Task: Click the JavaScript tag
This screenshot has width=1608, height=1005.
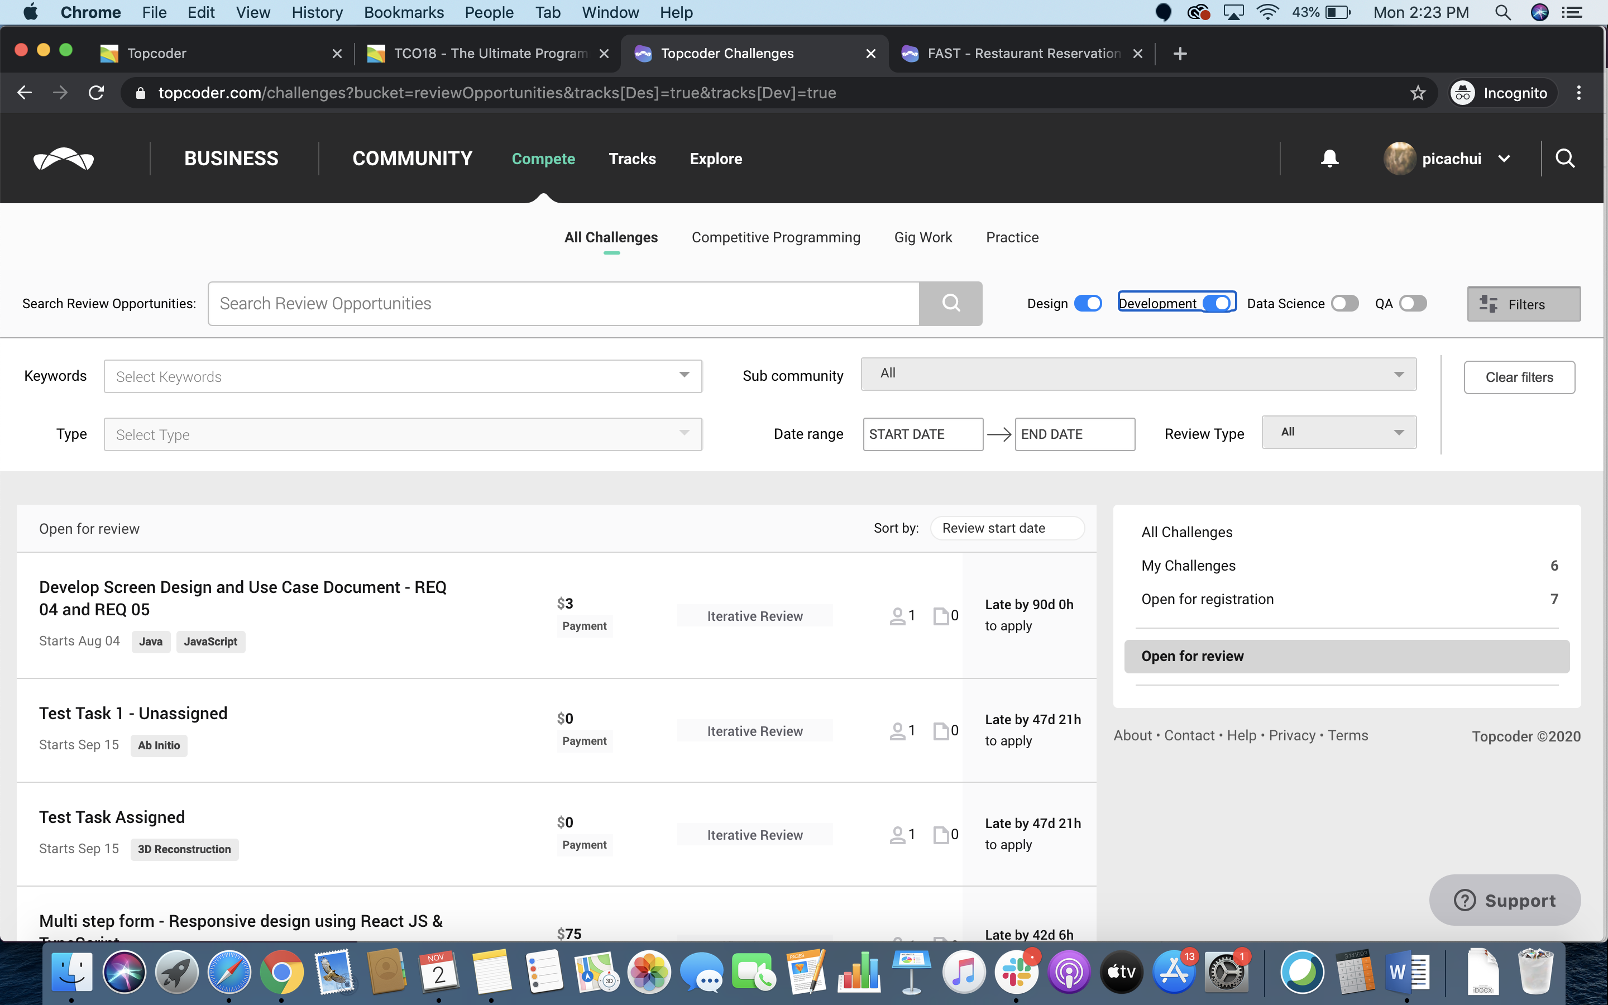Action: (x=210, y=642)
